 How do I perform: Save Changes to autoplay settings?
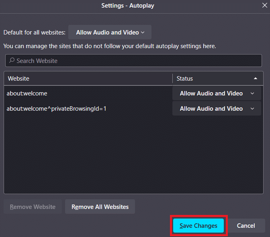pyautogui.click(x=198, y=226)
